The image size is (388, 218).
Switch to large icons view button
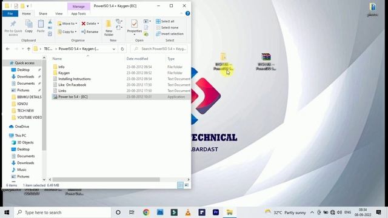(187, 185)
